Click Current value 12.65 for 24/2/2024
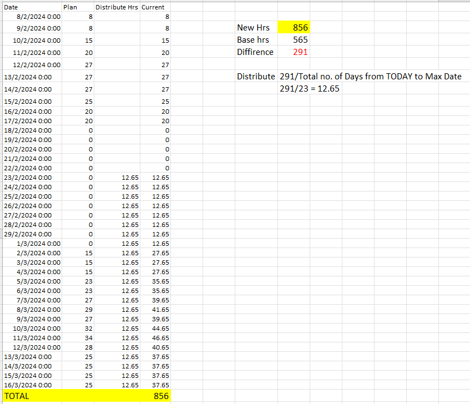The height and width of the screenshot is (404, 470). point(155,187)
